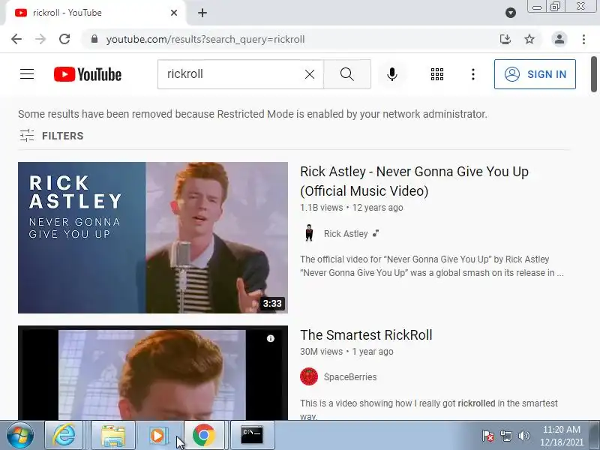The image size is (600, 450).
Task: Click the Rick Astley video description text
Action: (432, 266)
